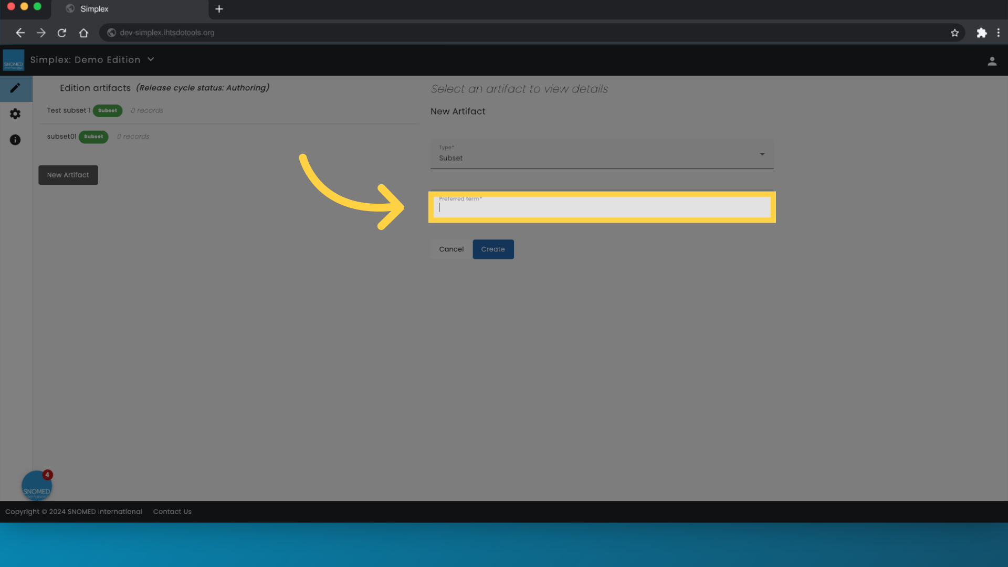Screen dimensions: 1008x567
Task: Click the Create button
Action: (x=493, y=249)
